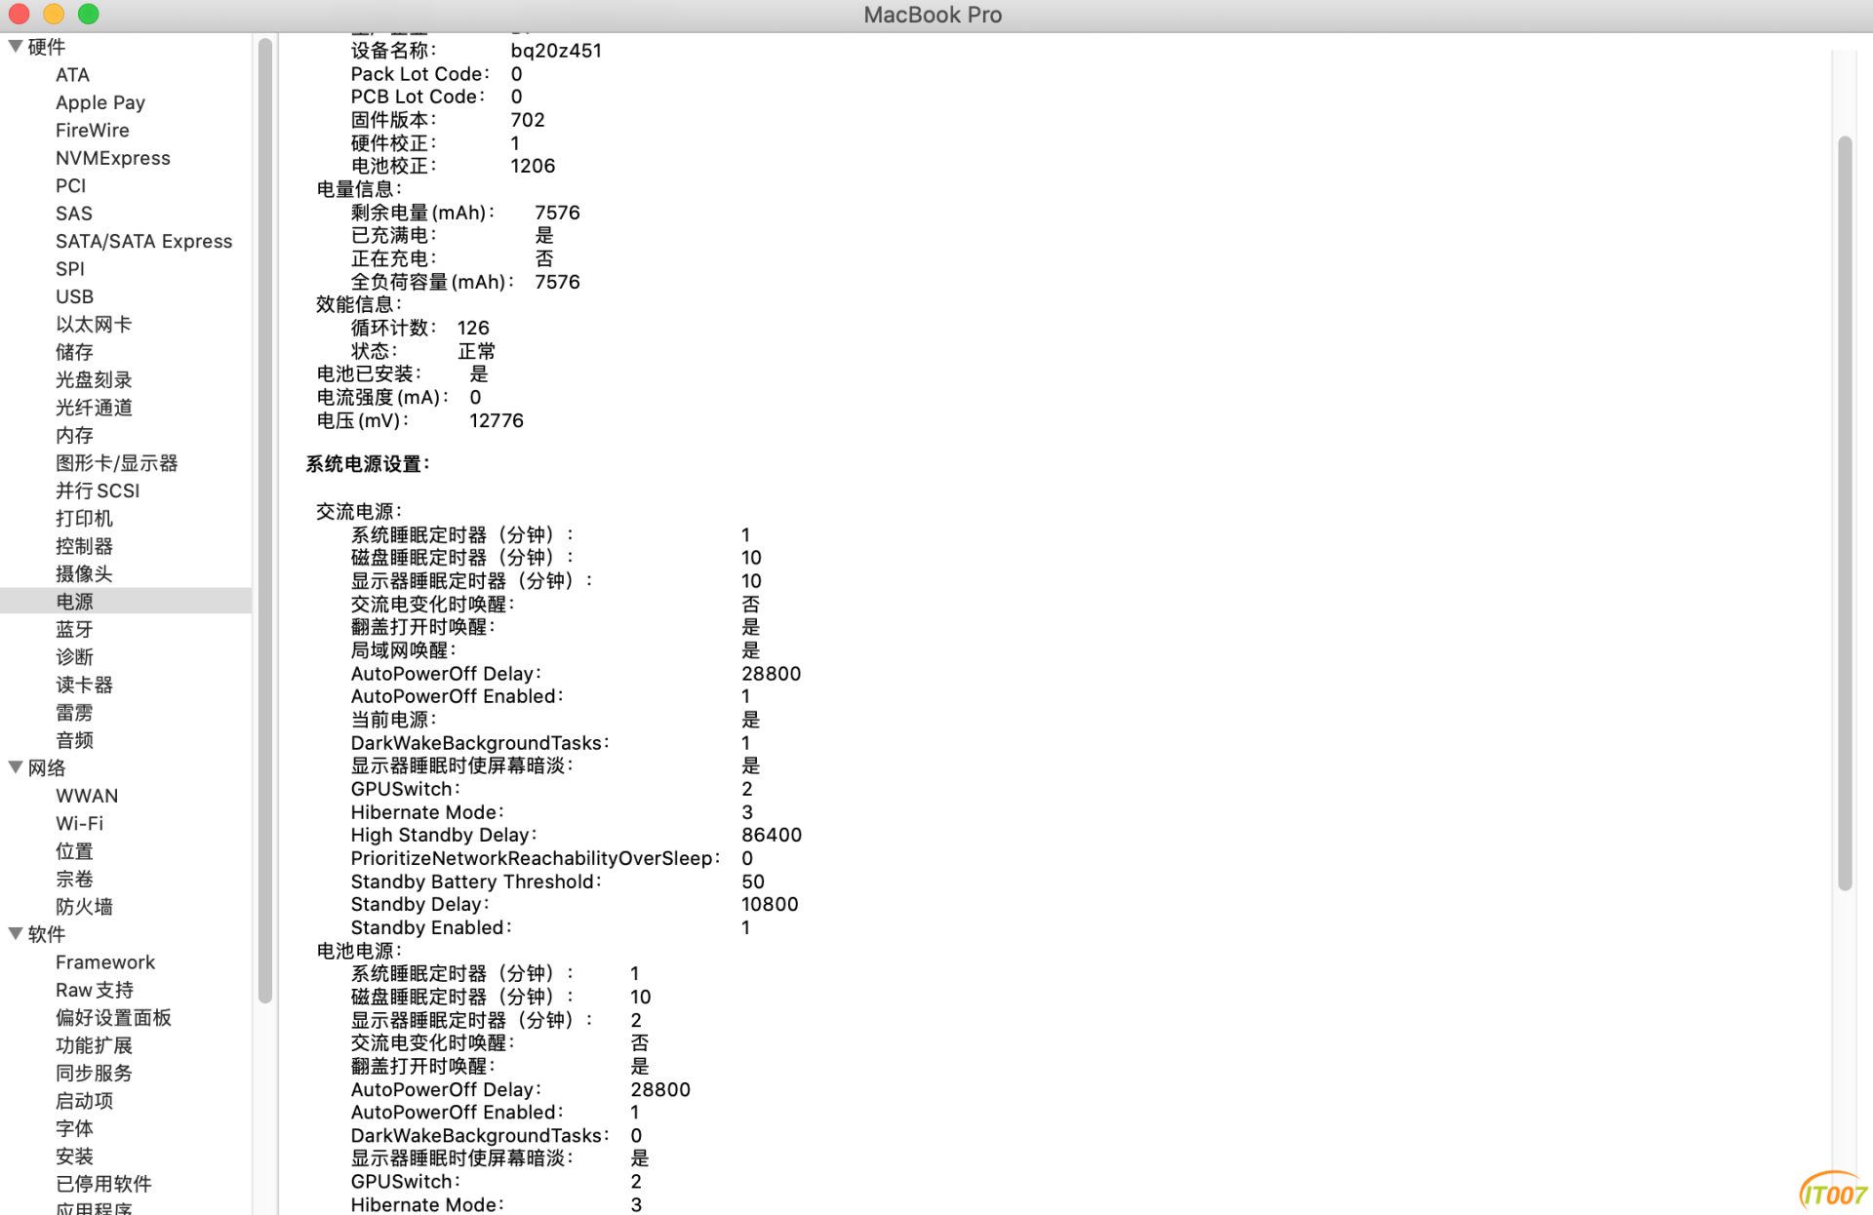Screen dimensions: 1873x1215
Task: Show USB device information
Action: click(x=74, y=296)
